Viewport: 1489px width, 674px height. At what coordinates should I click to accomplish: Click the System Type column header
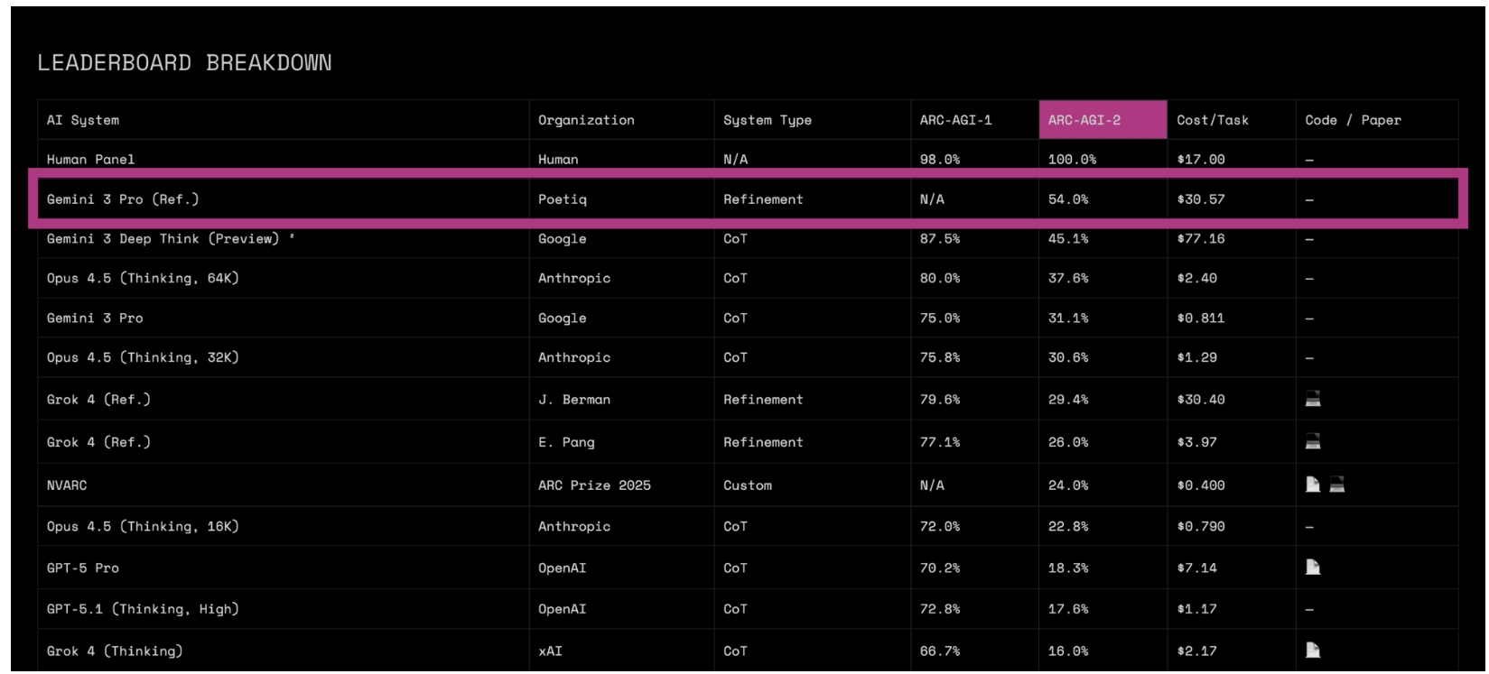(x=768, y=120)
